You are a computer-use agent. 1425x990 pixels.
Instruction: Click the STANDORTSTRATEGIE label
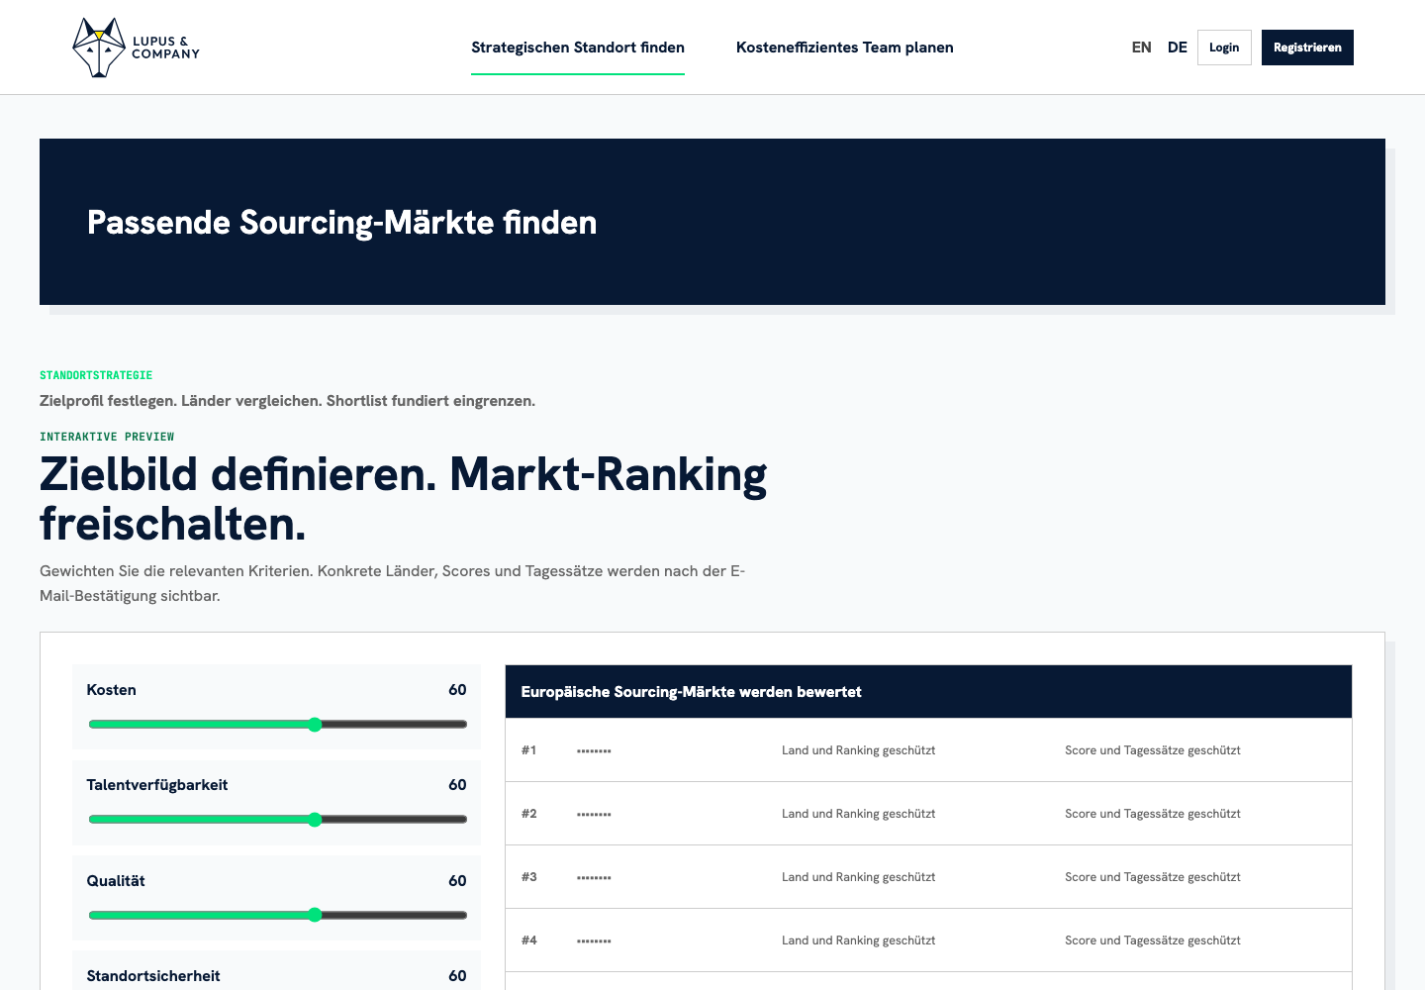[96, 375]
